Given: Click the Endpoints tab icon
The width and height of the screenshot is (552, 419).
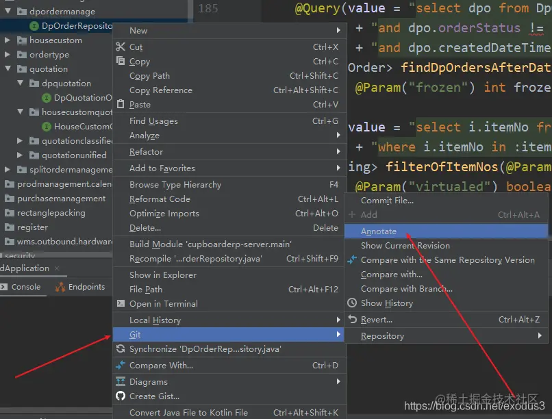Looking at the screenshot, I should click(x=60, y=287).
